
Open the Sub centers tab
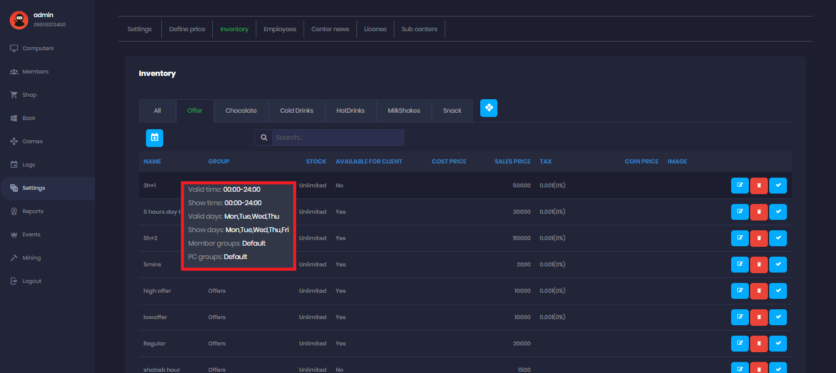(419, 29)
